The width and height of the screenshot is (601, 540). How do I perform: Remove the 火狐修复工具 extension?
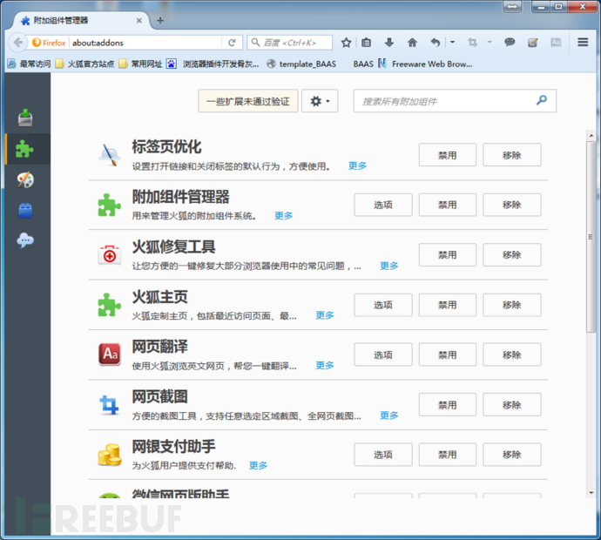click(511, 254)
